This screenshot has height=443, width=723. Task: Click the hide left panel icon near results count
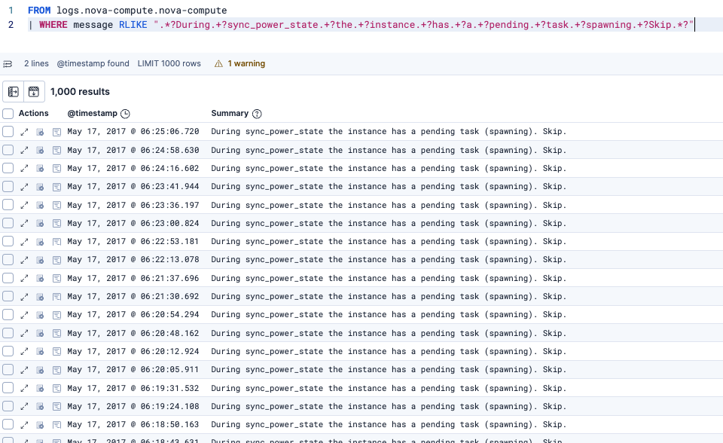coord(12,90)
